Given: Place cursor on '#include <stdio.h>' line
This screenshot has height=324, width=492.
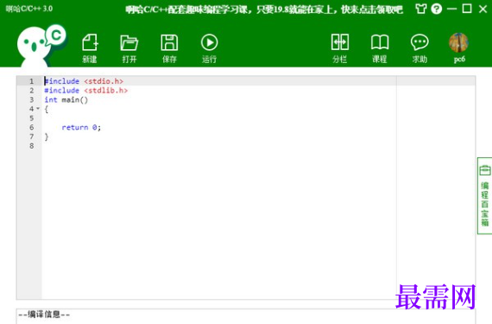Looking at the screenshot, I should tap(84, 81).
